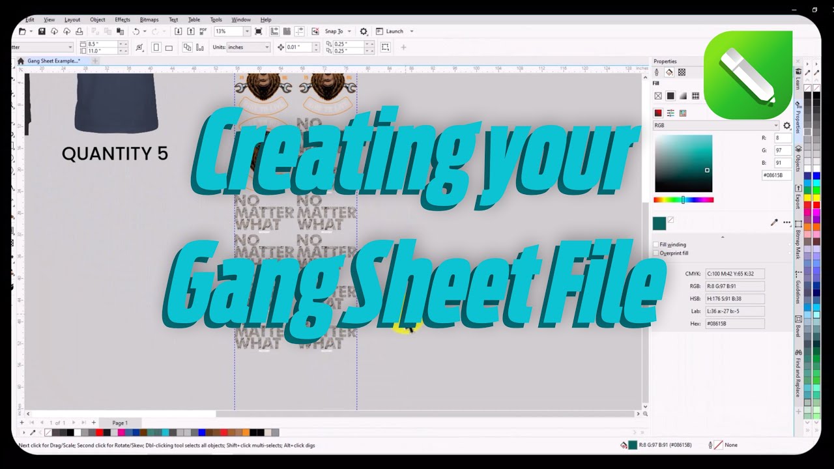
Task: Click the Color sliders icon in Fill
Action: (670, 113)
